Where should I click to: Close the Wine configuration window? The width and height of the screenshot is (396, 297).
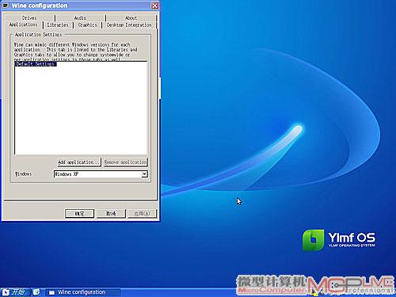point(155,6)
